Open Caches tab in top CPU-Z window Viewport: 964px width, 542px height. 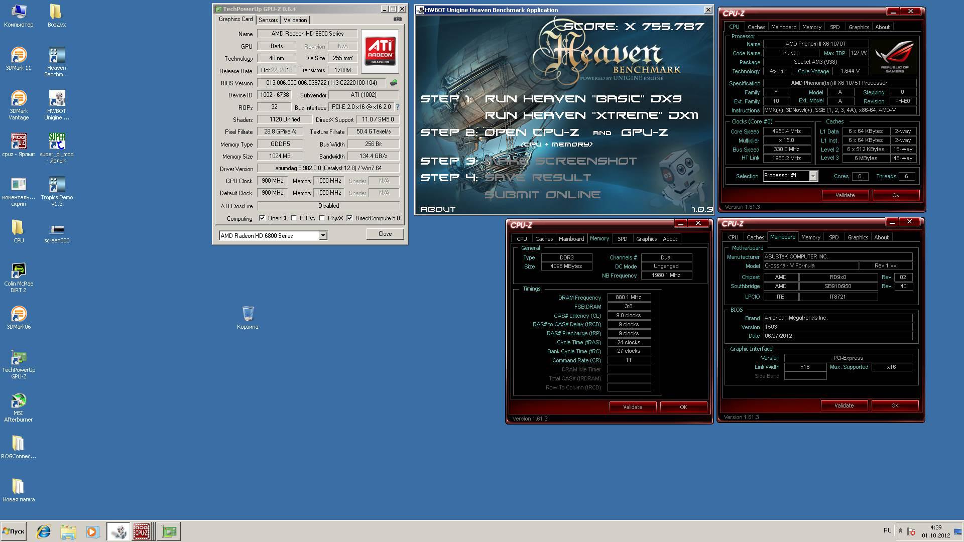756,27
